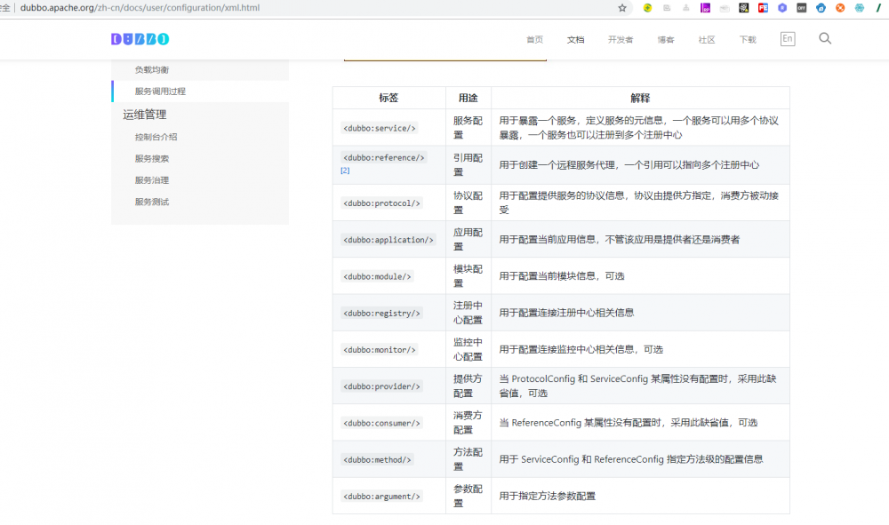The width and height of the screenshot is (889, 525).
Task: Click the red FE extension icon
Action: coord(763,8)
